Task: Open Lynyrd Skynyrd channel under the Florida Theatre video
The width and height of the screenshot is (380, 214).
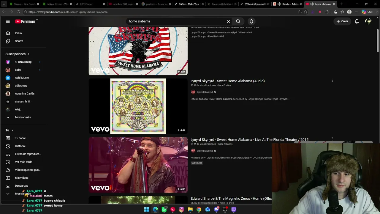Action: (x=205, y=151)
